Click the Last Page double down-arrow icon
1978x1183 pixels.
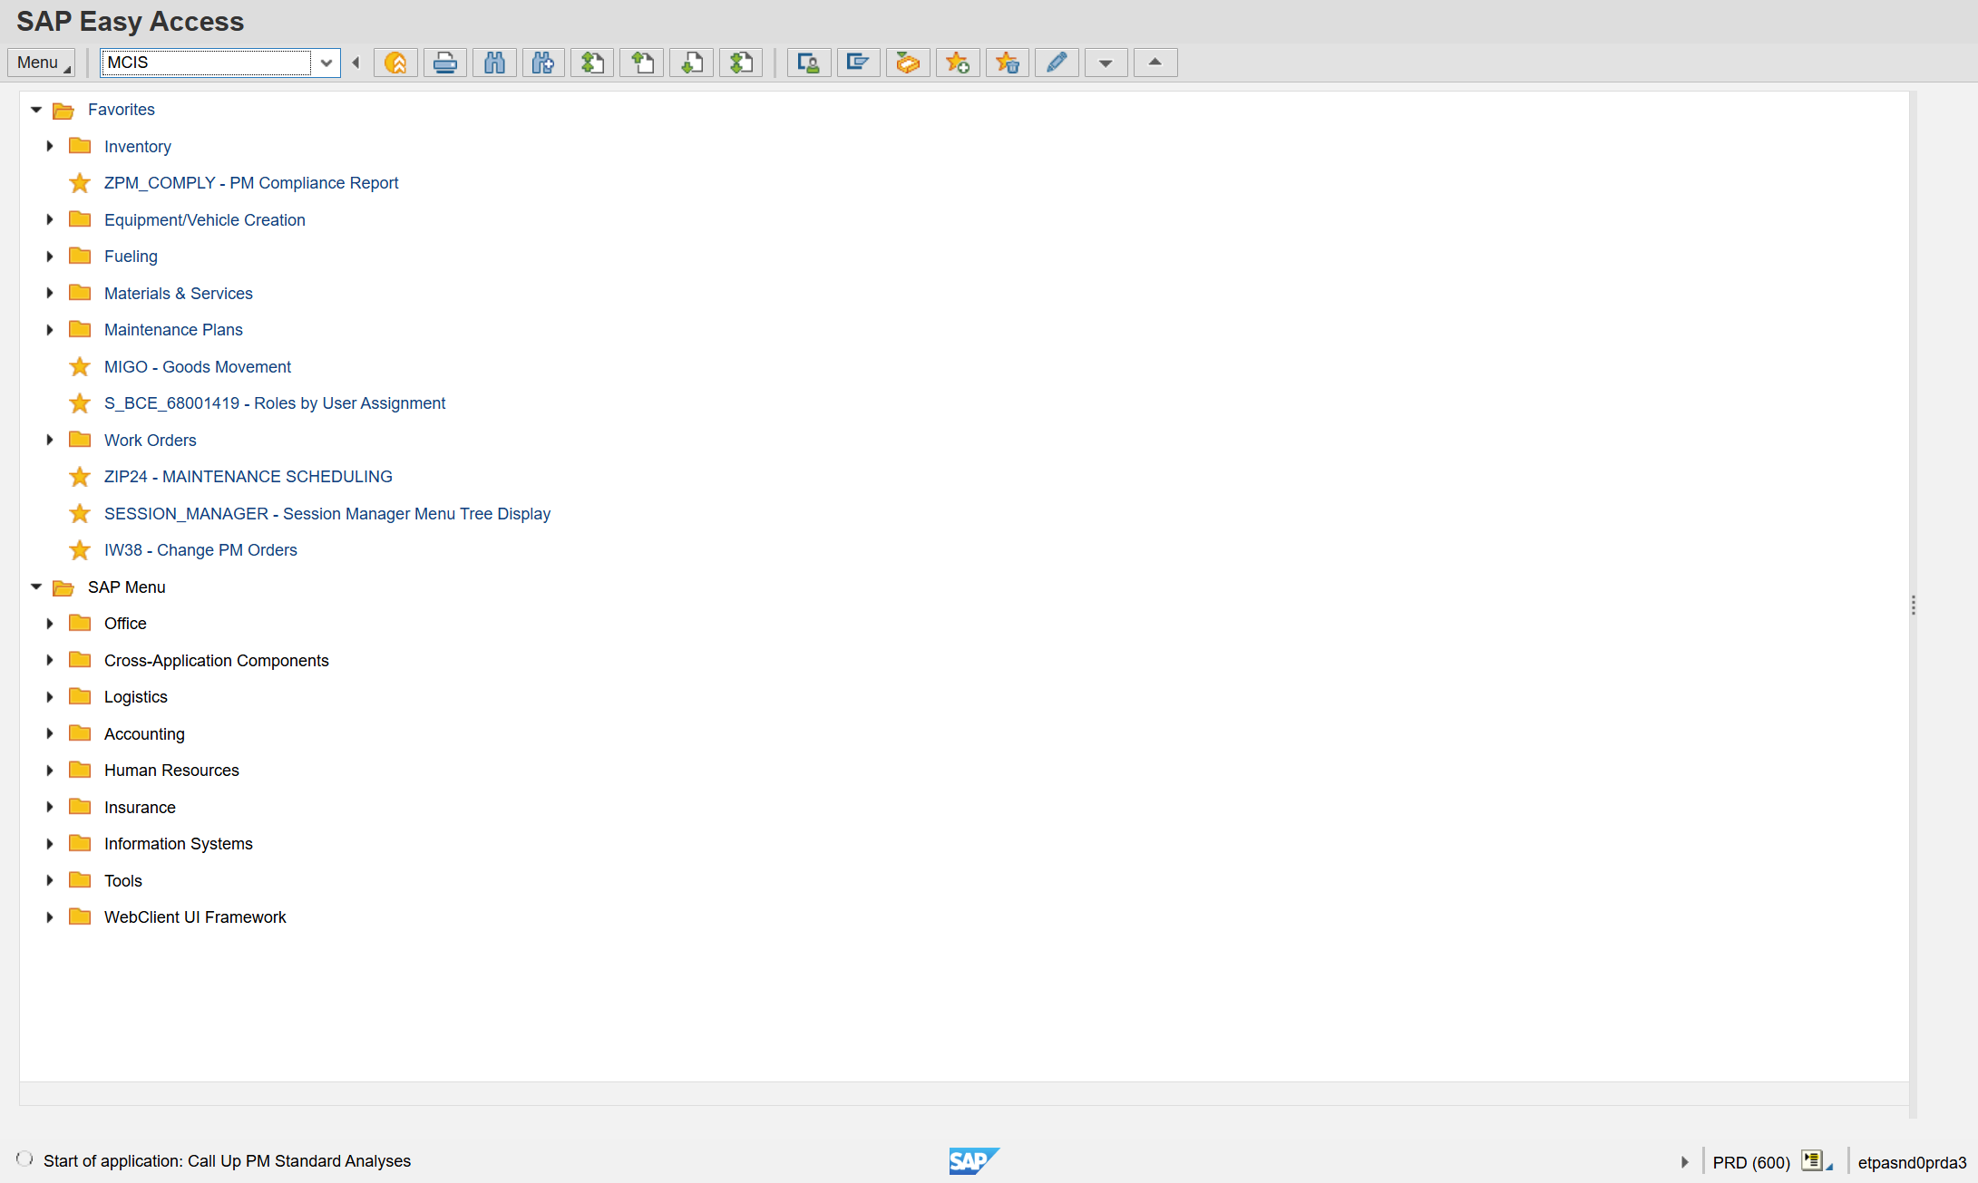pos(741,63)
